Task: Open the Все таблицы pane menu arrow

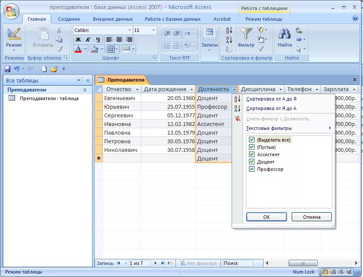Action: point(79,80)
